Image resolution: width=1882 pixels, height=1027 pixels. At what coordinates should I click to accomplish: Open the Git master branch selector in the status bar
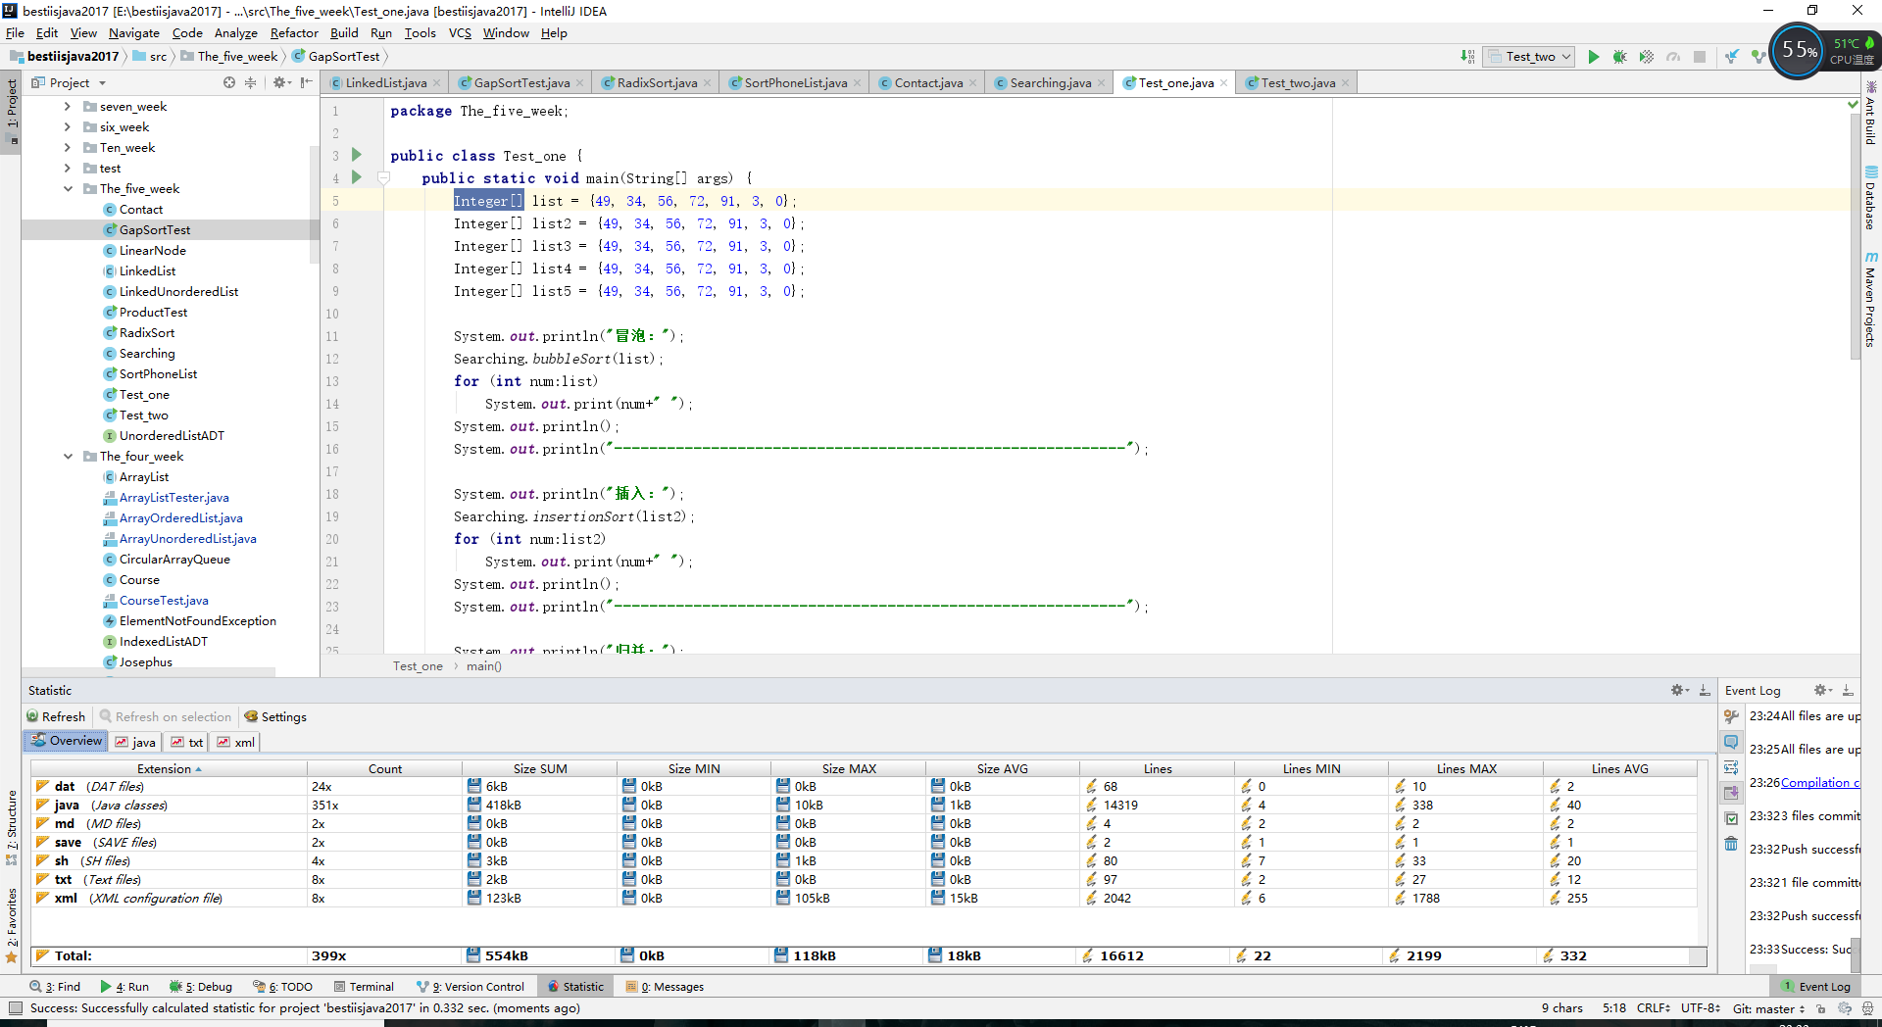(x=1768, y=1007)
